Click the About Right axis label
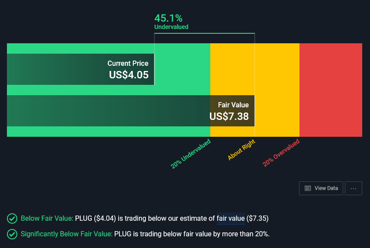Image resolution: width=370 pixels, height=248 pixels. (241, 150)
